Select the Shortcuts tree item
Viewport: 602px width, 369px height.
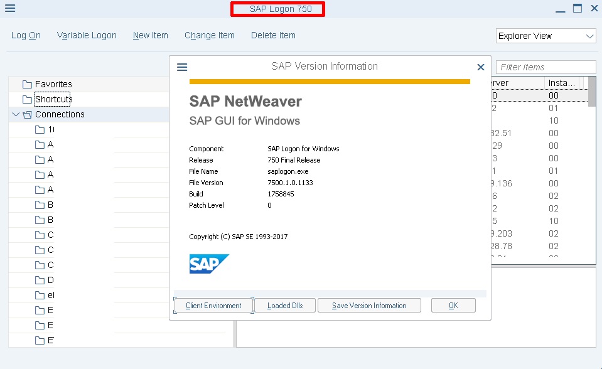pyautogui.click(x=53, y=99)
